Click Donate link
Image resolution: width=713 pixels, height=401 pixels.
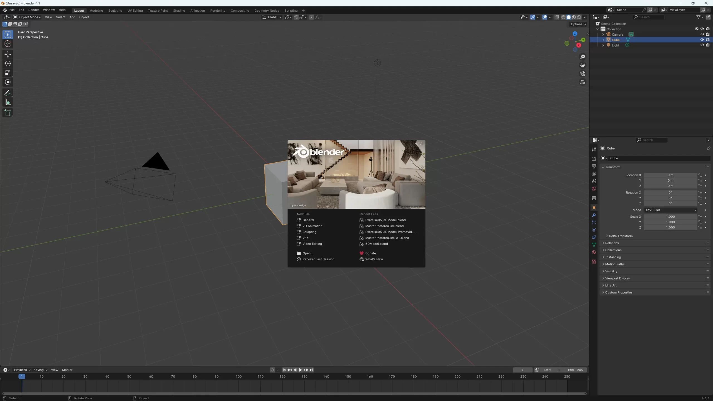click(370, 253)
